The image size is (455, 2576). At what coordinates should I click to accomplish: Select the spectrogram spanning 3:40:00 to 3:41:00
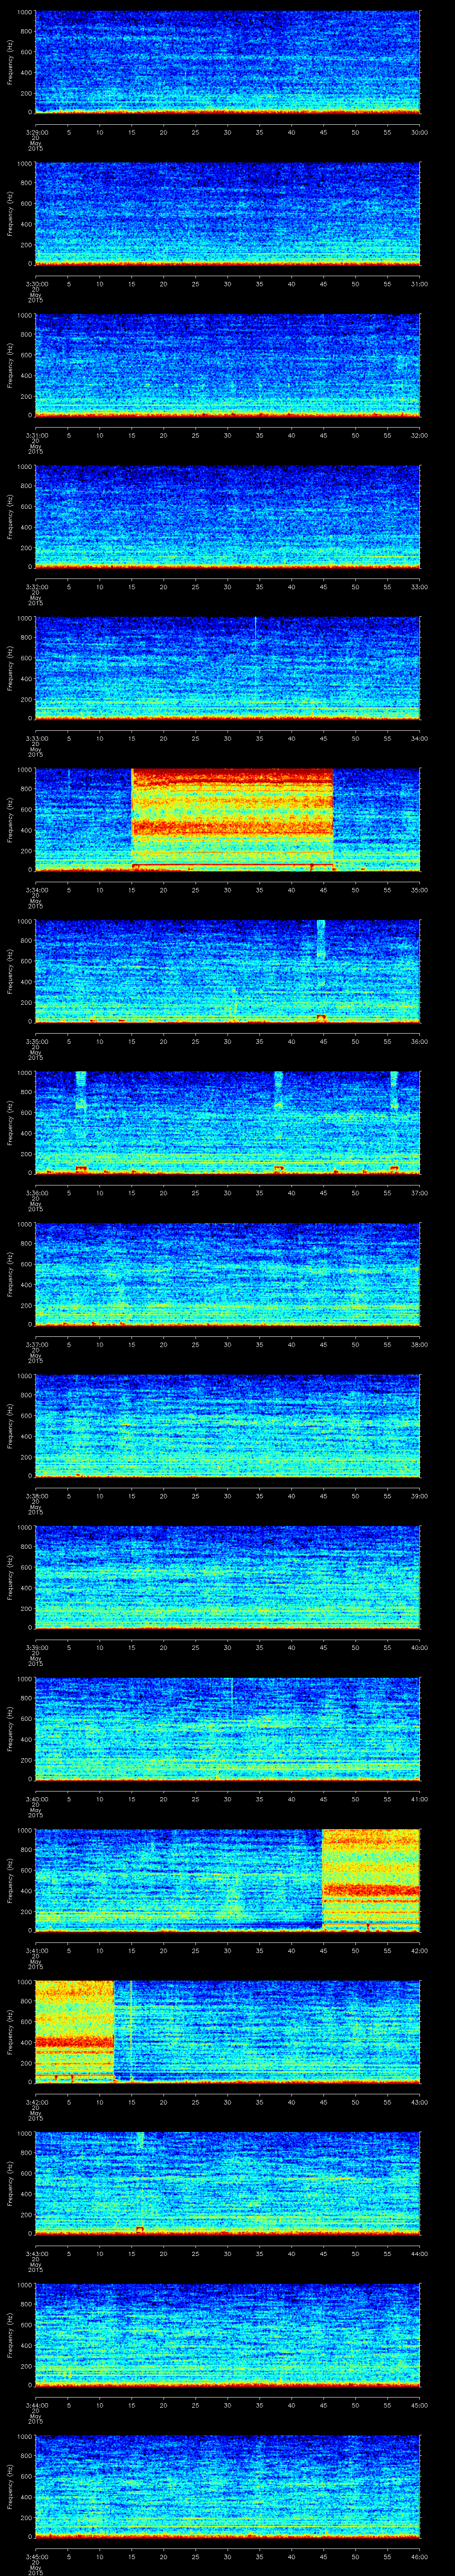(227, 1728)
